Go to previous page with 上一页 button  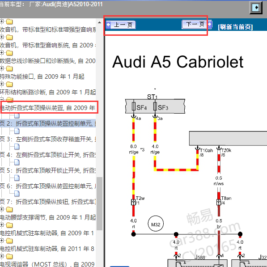(x=121, y=25)
